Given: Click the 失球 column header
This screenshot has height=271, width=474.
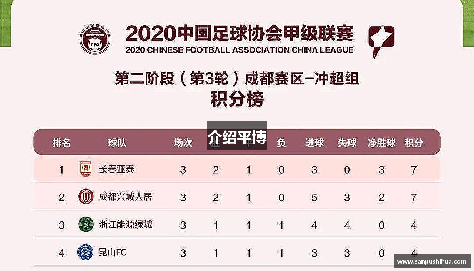Looking at the screenshot, I should (x=347, y=143).
